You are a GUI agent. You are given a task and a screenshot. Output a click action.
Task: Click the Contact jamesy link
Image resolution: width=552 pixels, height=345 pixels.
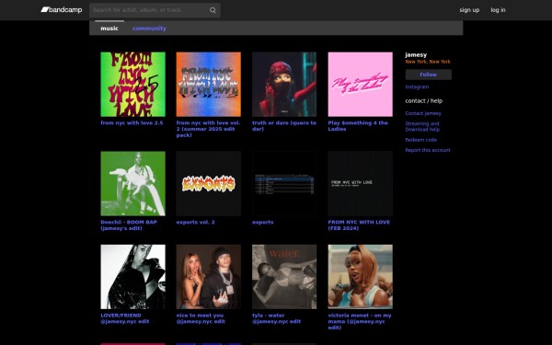(x=423, y=113)
